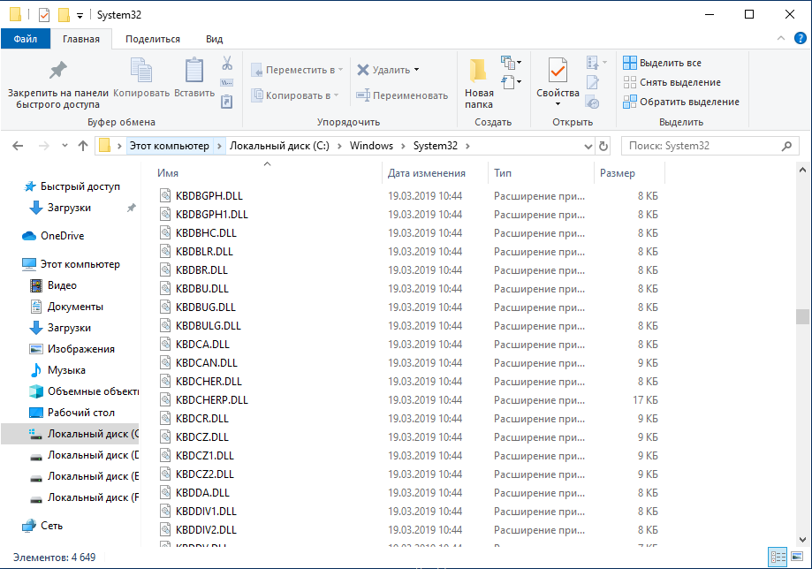Open the Файл menu
Screen dimensions: 812x569
click(x=25, y=39)
